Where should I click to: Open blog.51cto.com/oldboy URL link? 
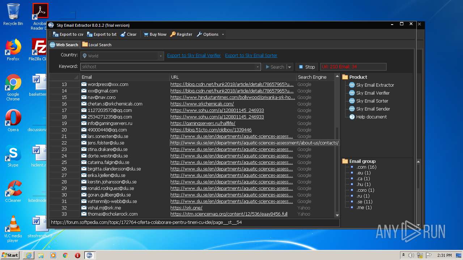(x=211, y=130)
